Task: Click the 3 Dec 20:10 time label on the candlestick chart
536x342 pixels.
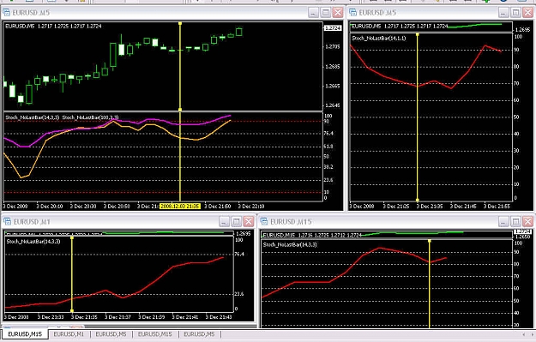Action: 50,207
